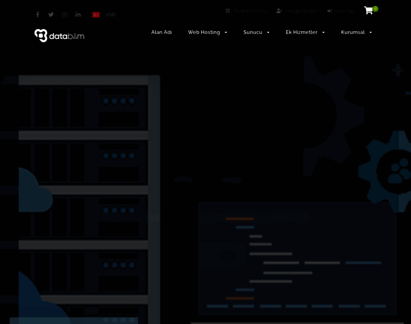Expand the Kurumsal dropdown menu
The width and height of the screenshot is (411, 324).
[356, 32]
